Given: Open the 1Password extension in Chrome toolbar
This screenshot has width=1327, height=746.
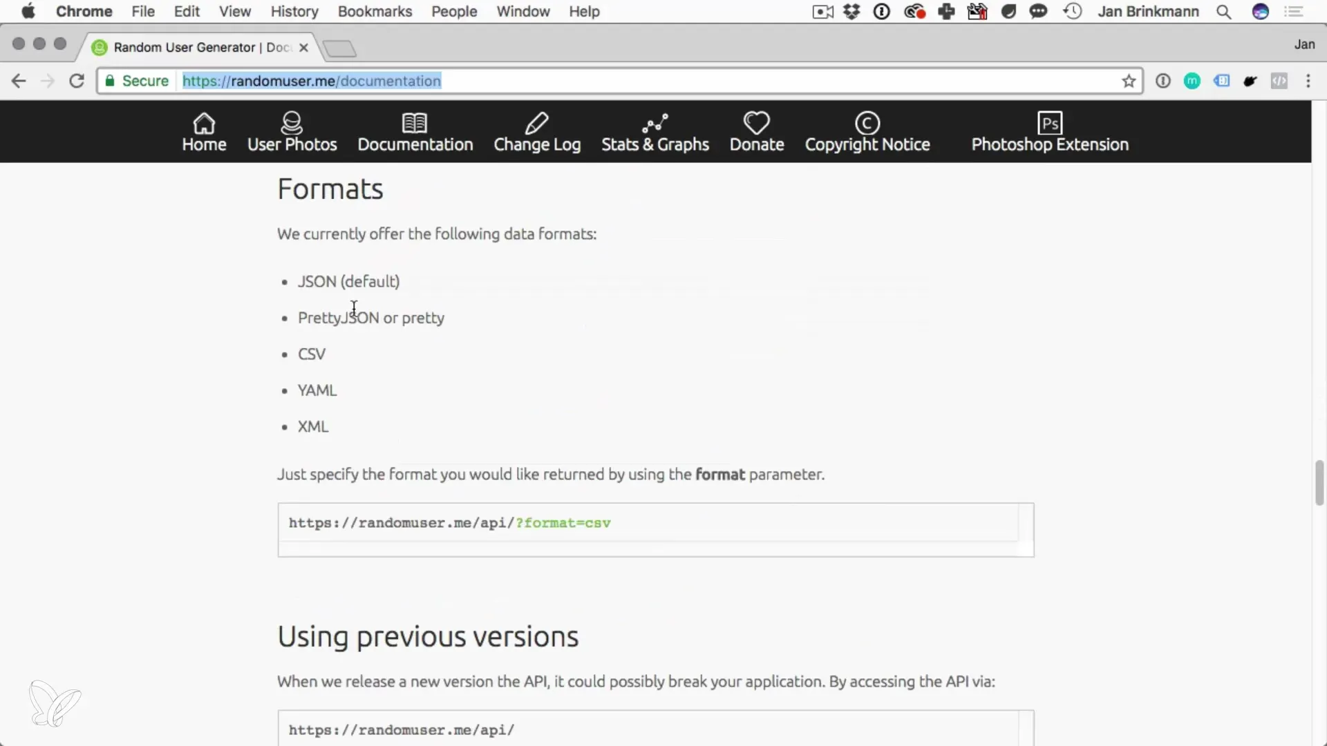Looking at the screenshot, I should point(1163,81).
